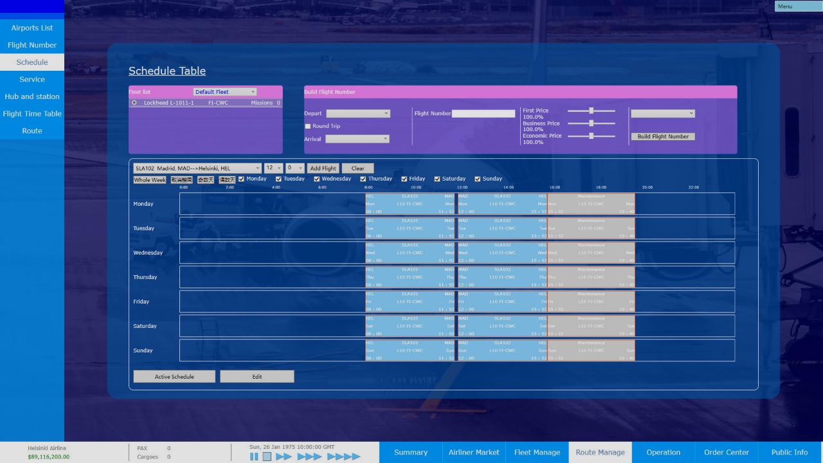823x463 pixels.
Task: Switch to the Airliner Market tab
Action: [x=474, y=452]
